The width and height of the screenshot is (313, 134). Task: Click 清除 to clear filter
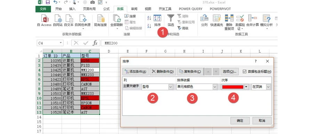(183, 16)
